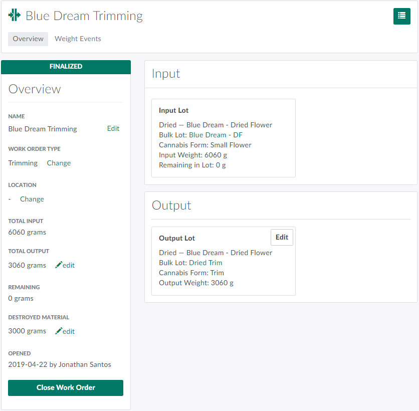Click the Blue Dream Trimming page title
This screenshot has height=411, width=419.
point(84,16)
